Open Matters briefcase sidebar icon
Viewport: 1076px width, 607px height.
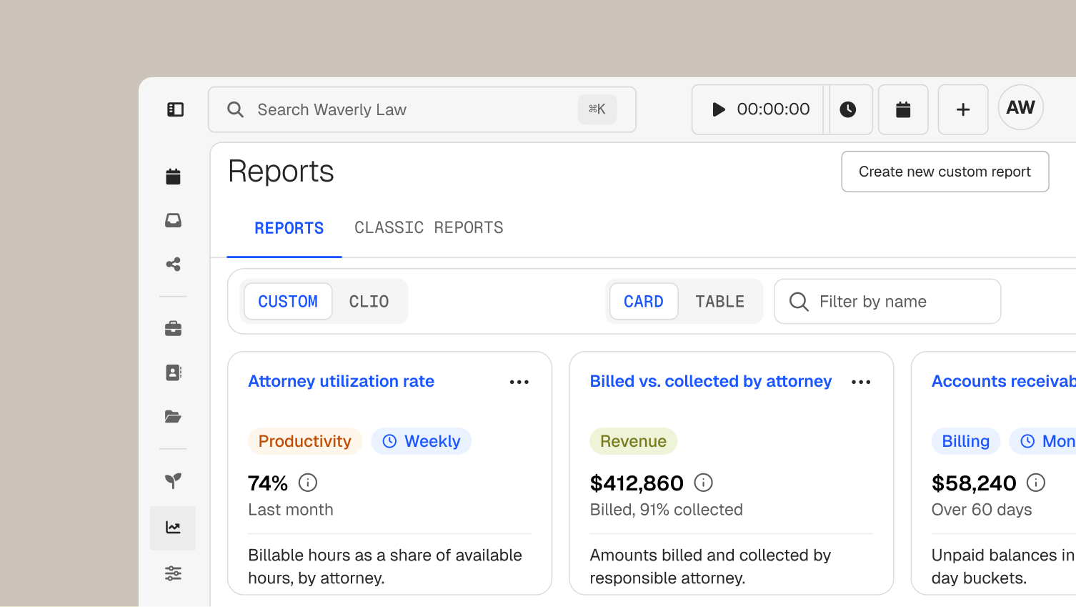pyautogui.click(x=173, y=329)
